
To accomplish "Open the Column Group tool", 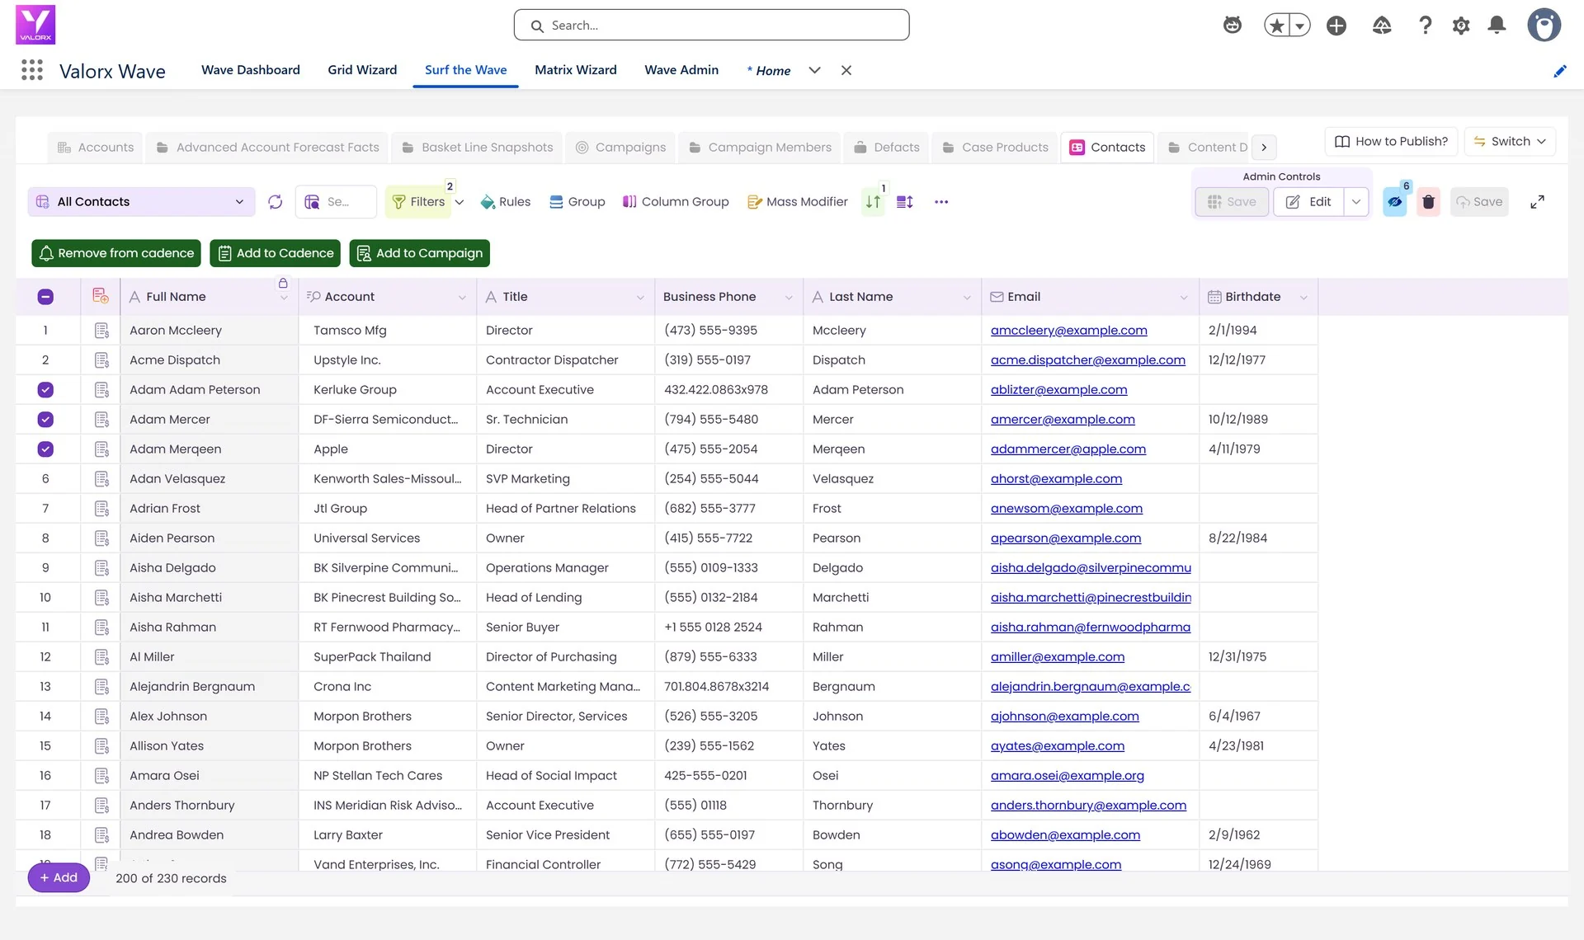I will (x=676, y=202).
